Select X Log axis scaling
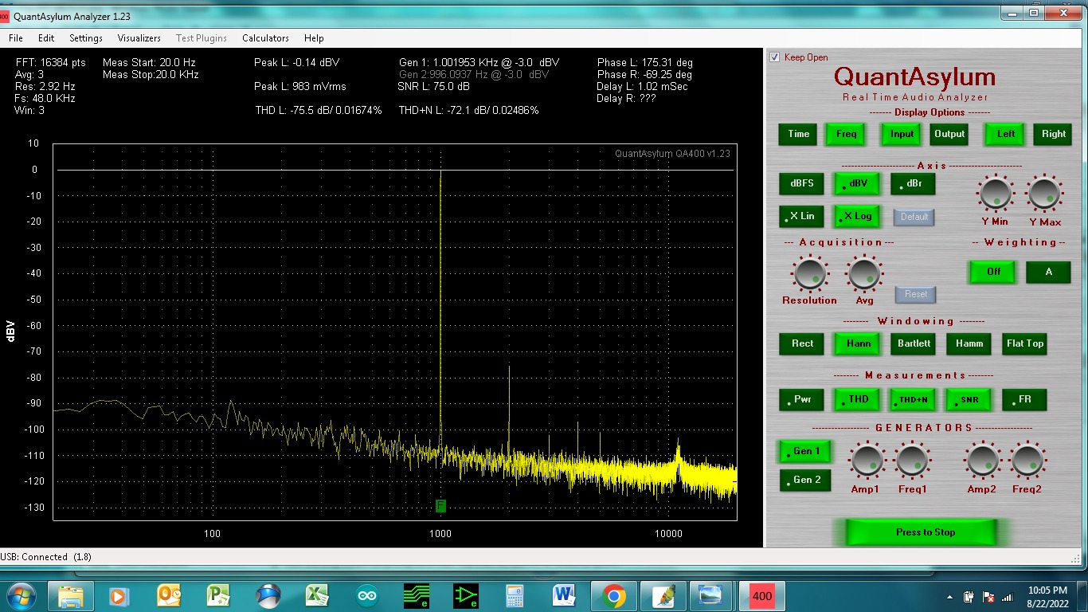The height and width of the screenshot is (612, 1088). (858, 216)
